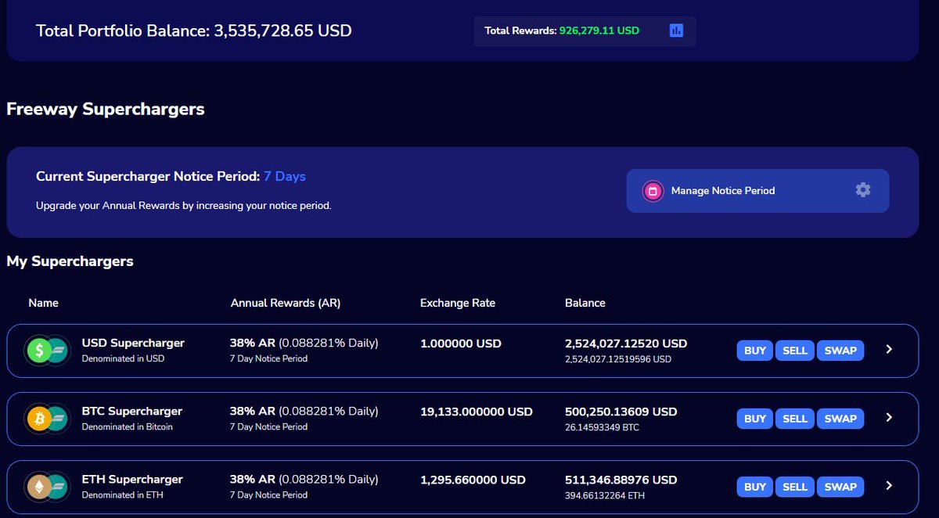Click the 1,295.660000 USD exchange rate

point(473,480)
